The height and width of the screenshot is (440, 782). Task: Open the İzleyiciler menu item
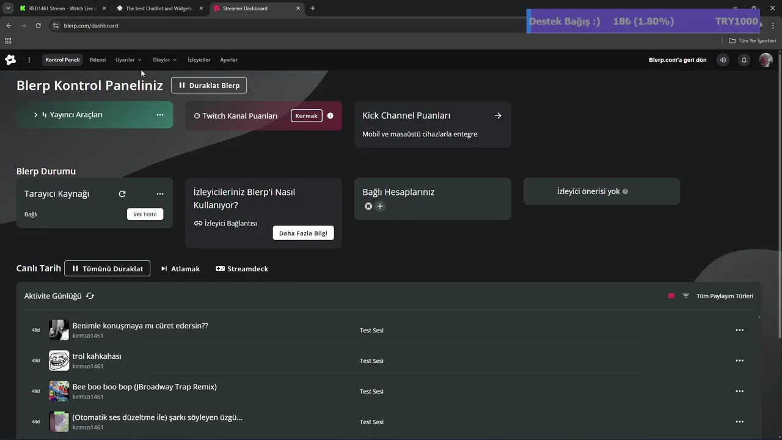pyautogui.click(x=199, y=60)
